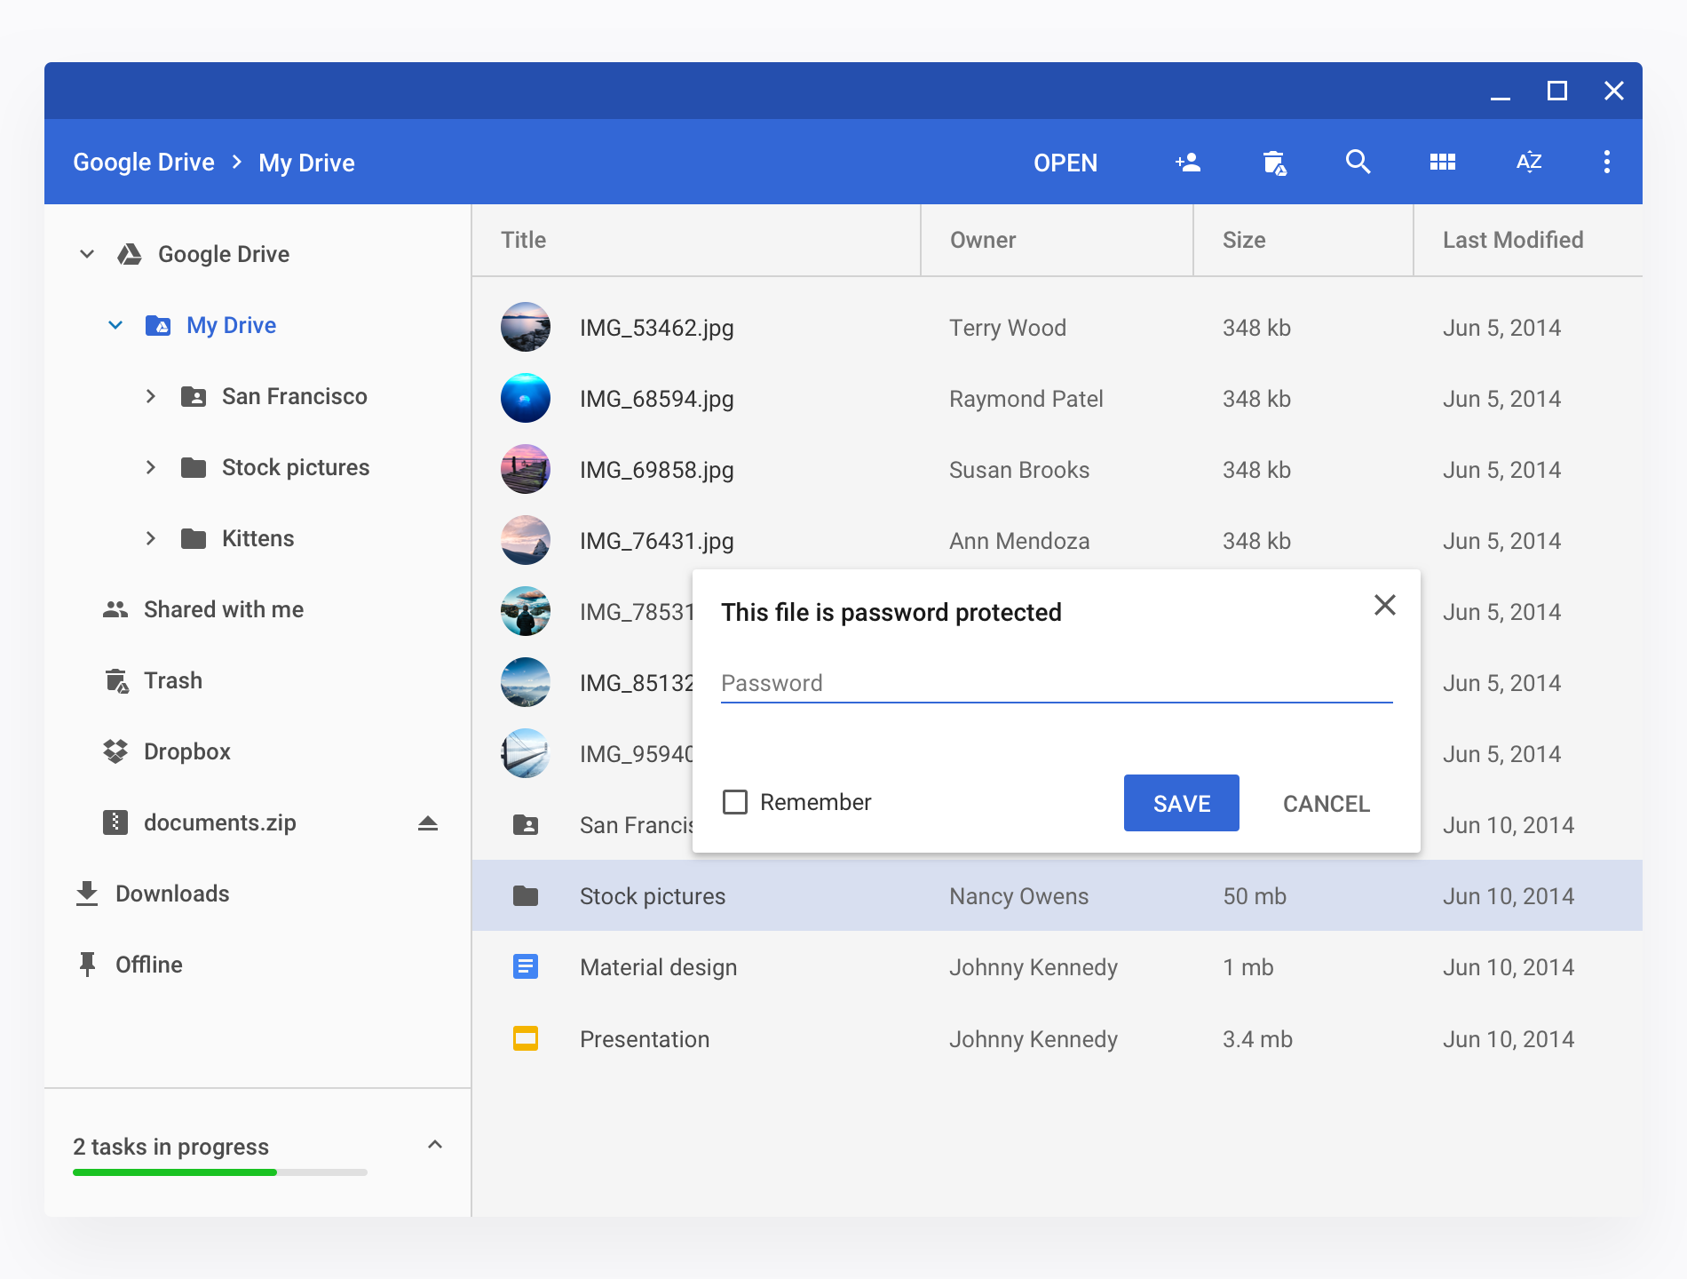1687x1279 pixels.
Task: Go to Google Drive breadcrumb
Action: [x=144, y=162]
